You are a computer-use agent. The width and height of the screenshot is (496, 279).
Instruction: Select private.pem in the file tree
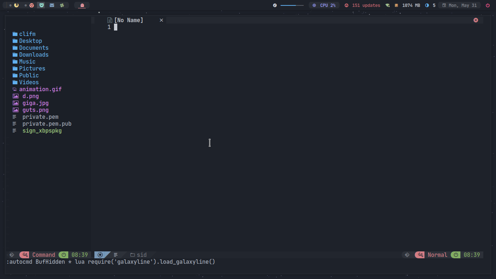(40, 117)
